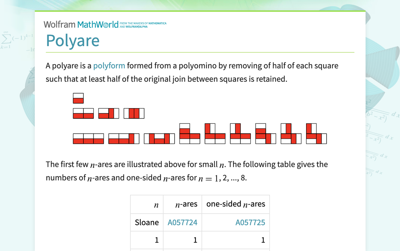Click the Polyare page title

click(73, 41)
